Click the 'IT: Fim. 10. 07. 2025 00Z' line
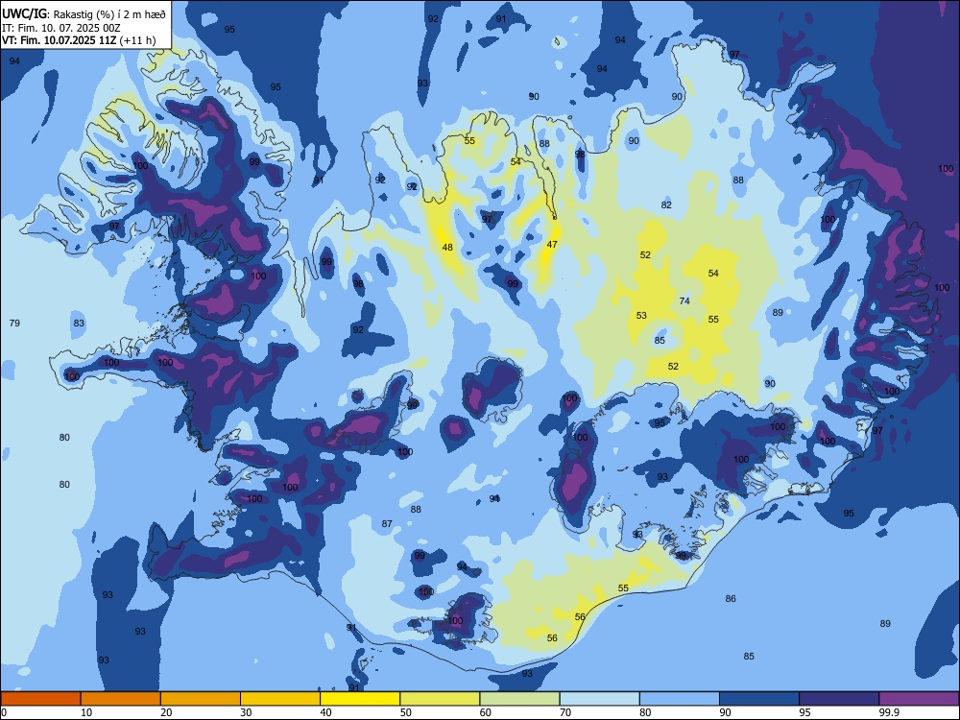Image resolution: width=960 pixels, height=720 pixels. (x=60, y=28)
